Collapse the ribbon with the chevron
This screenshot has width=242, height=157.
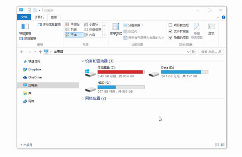point(218,17)
